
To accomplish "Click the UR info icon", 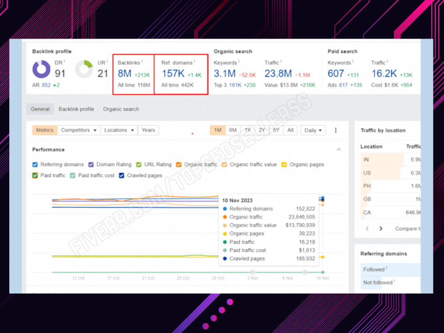I will [x=107, y=61].
